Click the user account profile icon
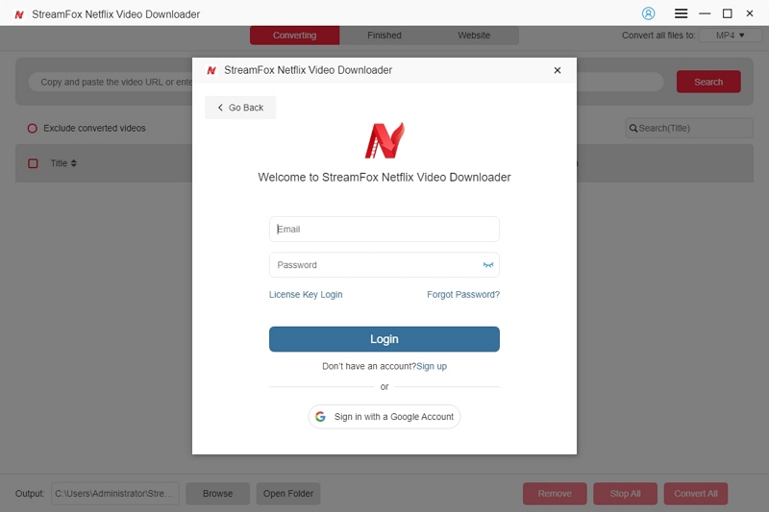769x512 pixels. click(x=648, y=13)
